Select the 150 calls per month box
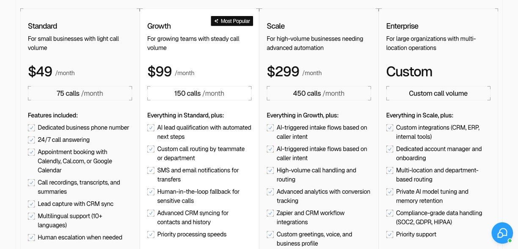This screenshot has width=518, height=249. (199, 93)
